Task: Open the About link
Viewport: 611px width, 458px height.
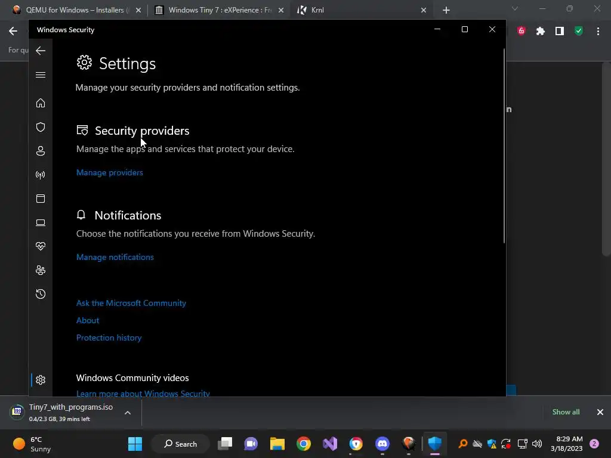Action: pyautogui.click(x=88, y=320)
